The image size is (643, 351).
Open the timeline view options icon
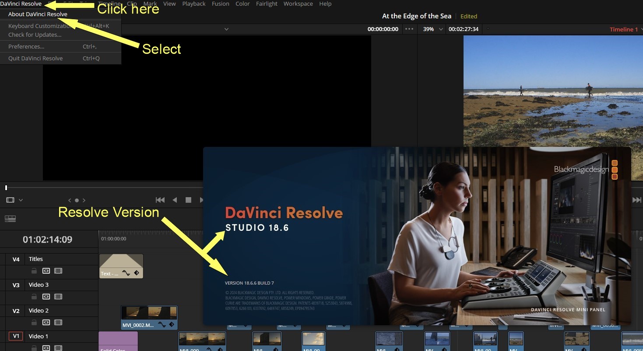[11, 219]
